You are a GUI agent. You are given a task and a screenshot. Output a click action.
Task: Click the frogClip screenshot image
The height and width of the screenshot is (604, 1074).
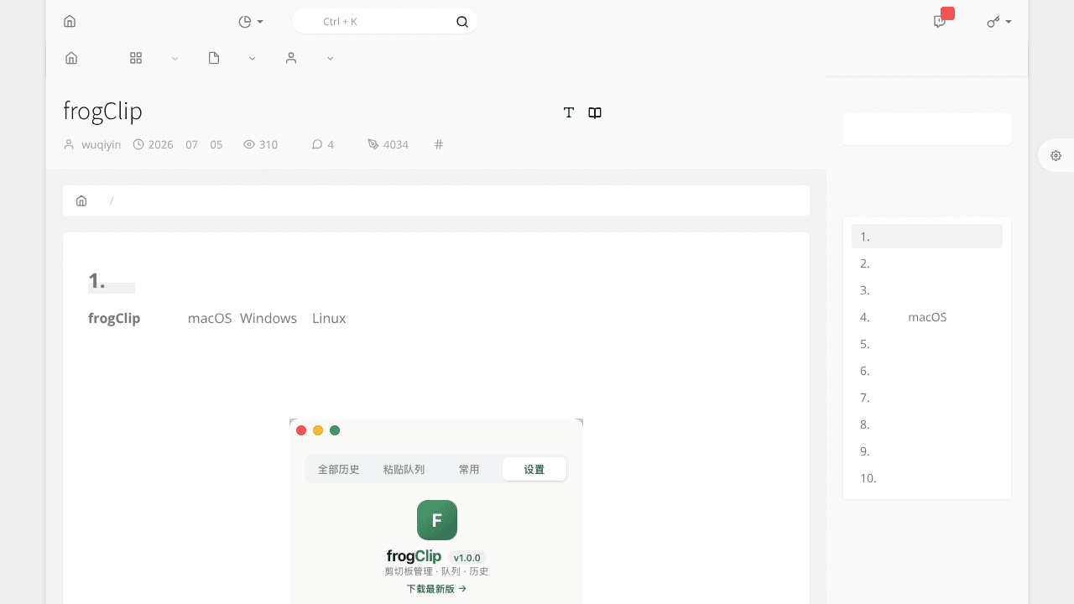tap(436, 511)
